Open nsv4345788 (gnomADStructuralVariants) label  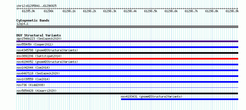(47, 50)
